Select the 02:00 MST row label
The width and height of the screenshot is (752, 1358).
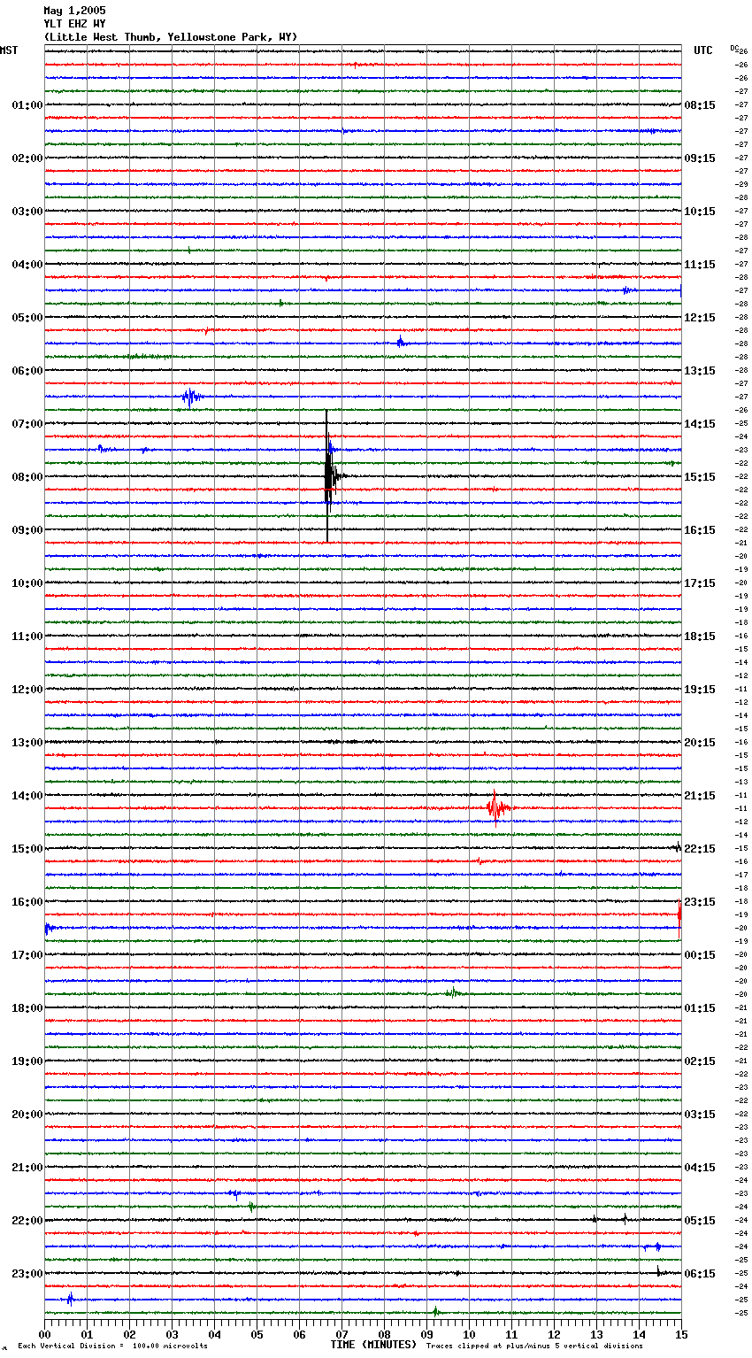pos(27,158)
